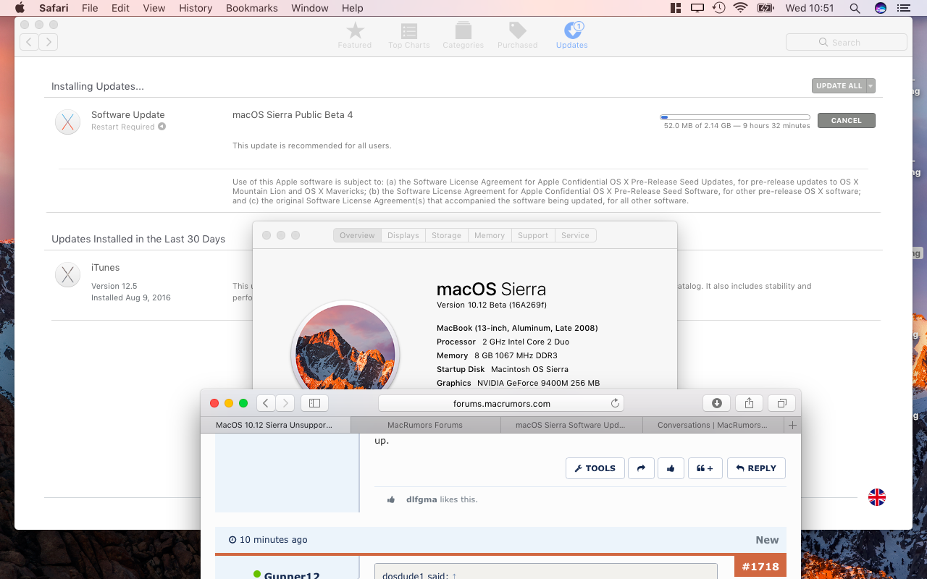Go back in the Safari window
This screenshot has height=579, width=927.
click(x=266, y=403)
